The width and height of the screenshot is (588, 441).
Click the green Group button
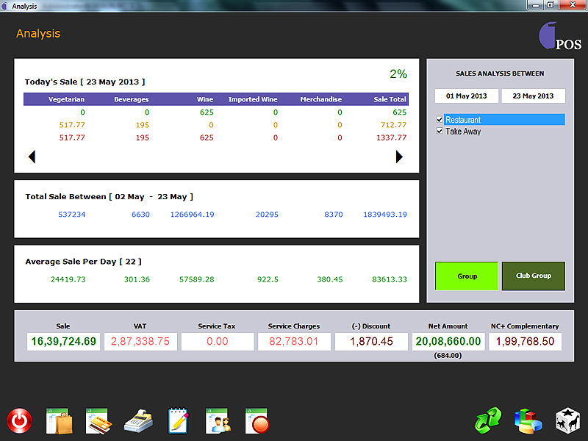[x=467, y=276]
